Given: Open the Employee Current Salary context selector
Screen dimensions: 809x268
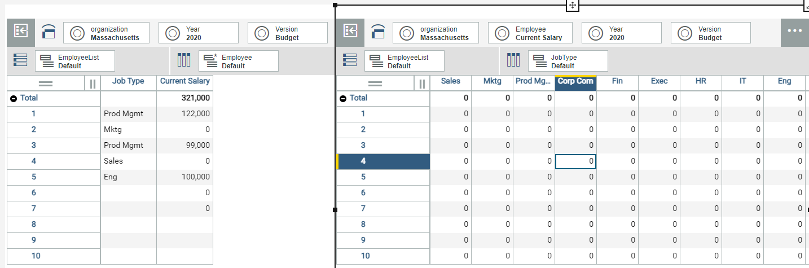Looking at the screenshot, I should tap(530, 33).
